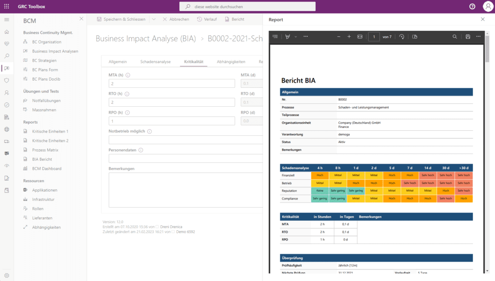Switch to the Abhängigkeiten tab
Viewport: 495px width, 281px height.
(231, 61)
